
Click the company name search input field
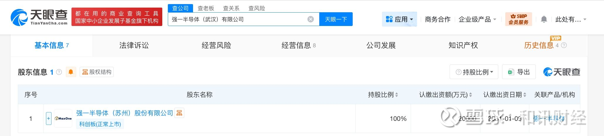click(237, 19)
